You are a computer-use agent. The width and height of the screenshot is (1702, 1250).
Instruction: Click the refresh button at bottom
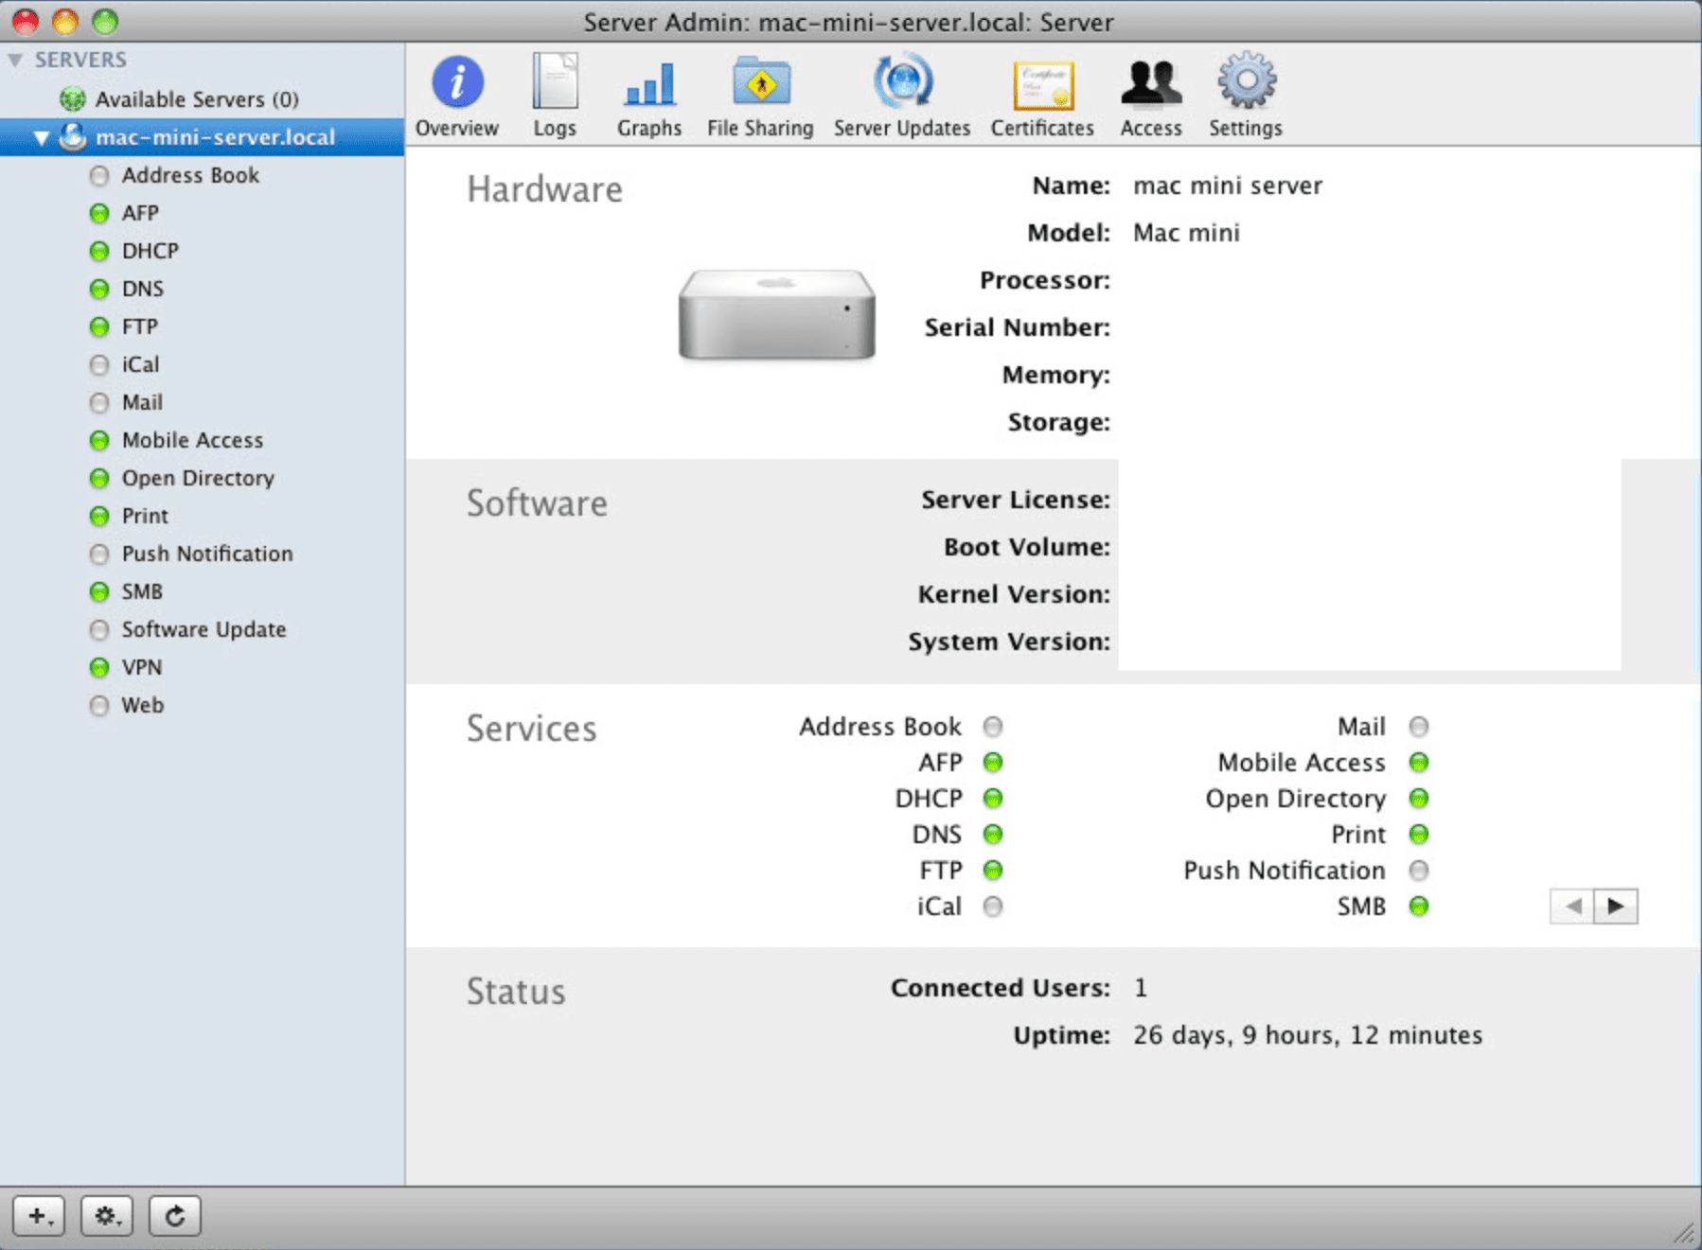(x=175, y=1216)
